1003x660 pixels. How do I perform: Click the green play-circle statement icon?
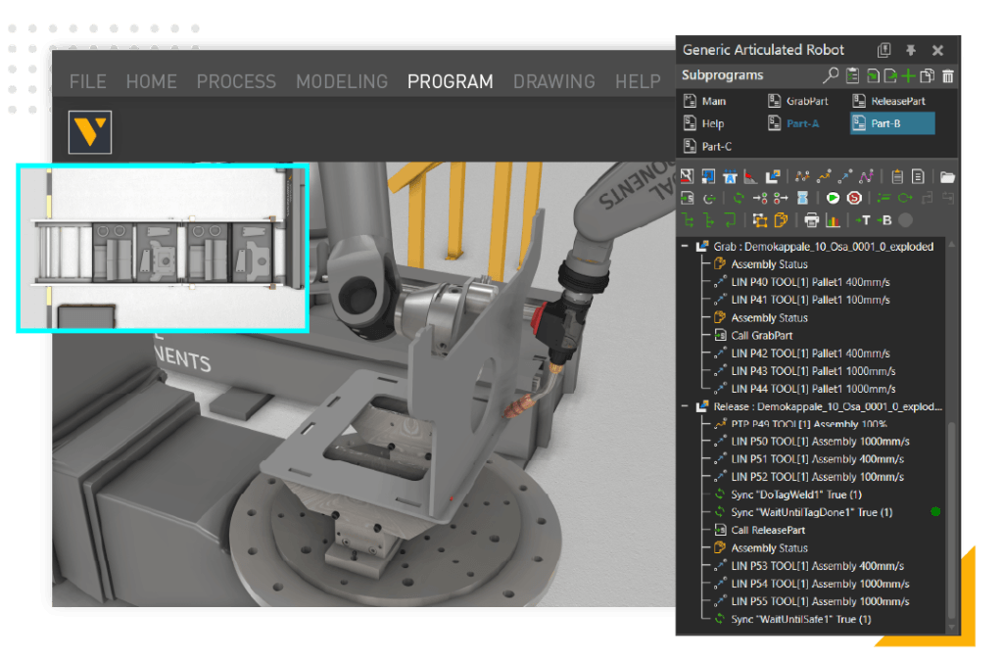tap(833, 198)
